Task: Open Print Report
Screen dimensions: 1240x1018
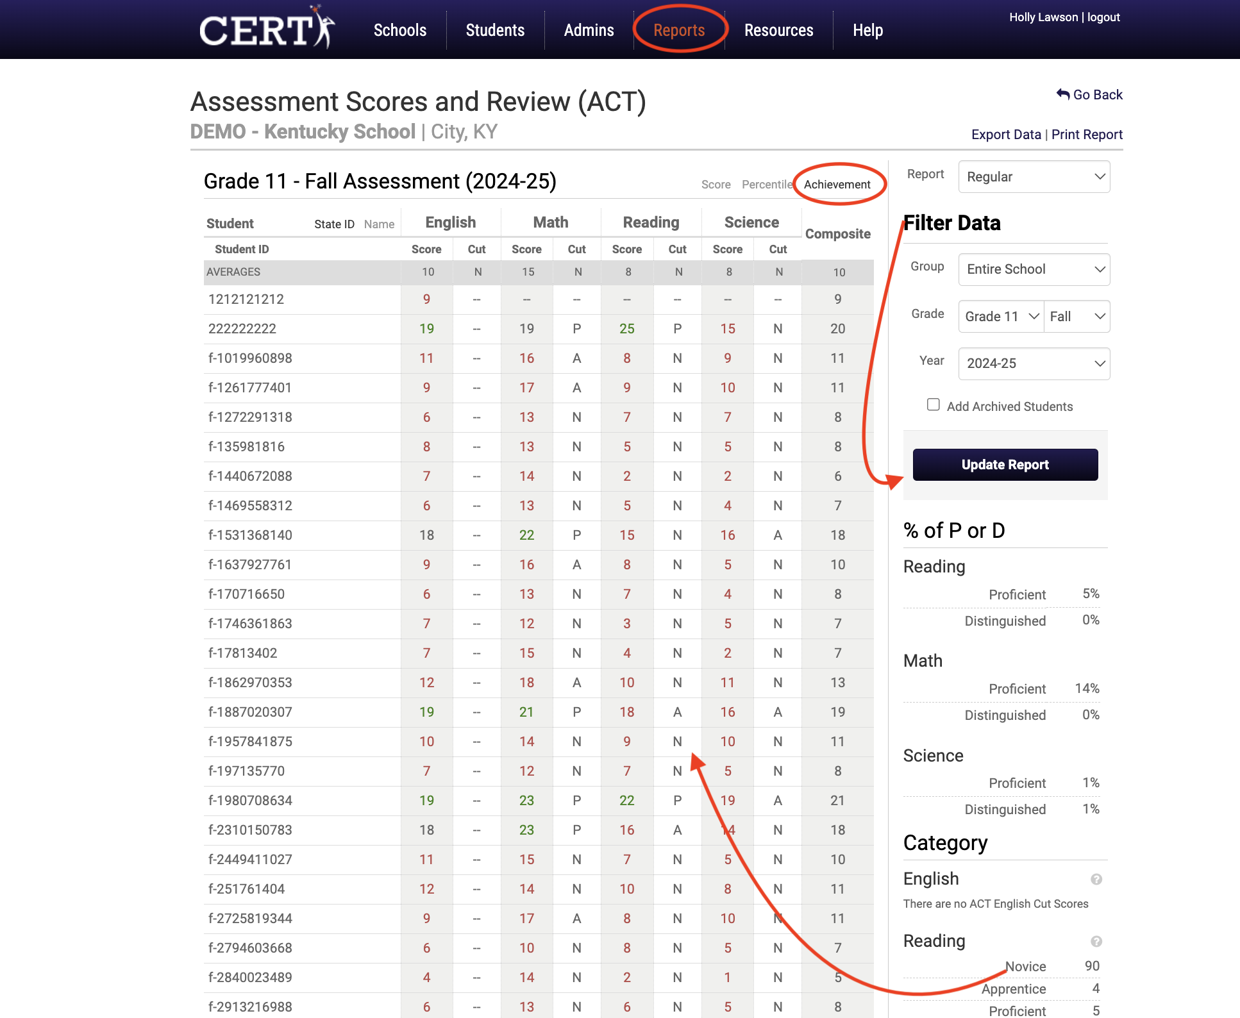Action: click(x=1087, y=134)
